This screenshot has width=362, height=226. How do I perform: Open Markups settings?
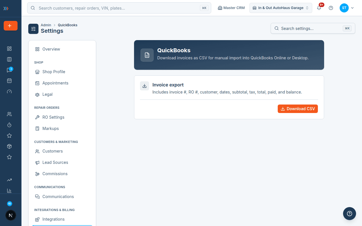62,129
